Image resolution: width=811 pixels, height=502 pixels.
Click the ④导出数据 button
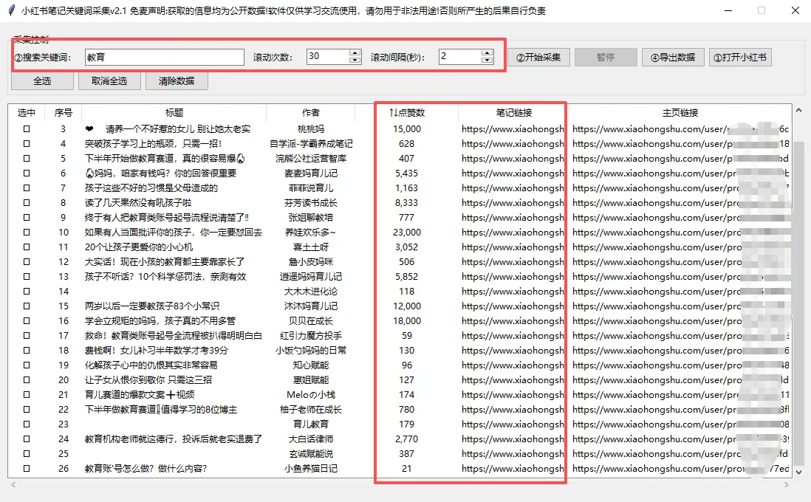tap(673, 58)
